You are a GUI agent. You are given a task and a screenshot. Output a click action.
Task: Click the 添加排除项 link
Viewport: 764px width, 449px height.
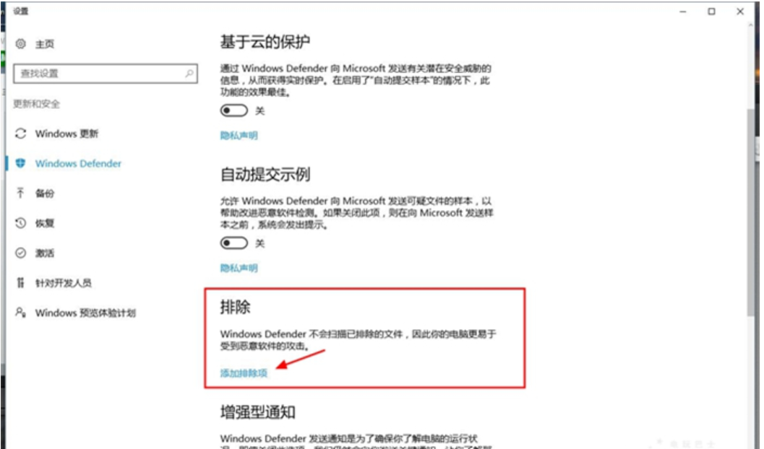244,373
